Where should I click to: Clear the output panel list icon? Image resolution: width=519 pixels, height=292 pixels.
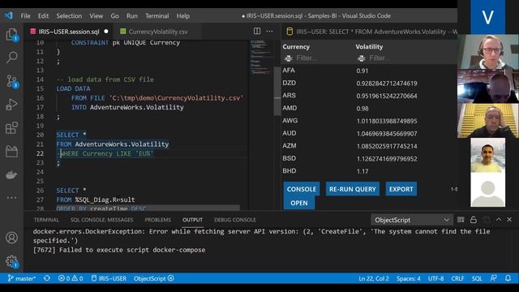click(461, 220)
